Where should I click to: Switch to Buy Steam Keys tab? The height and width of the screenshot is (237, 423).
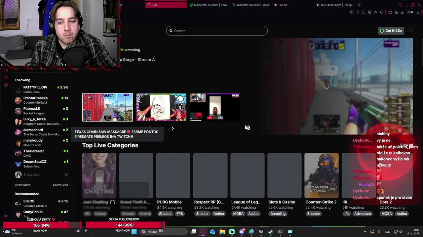pyautogui.click(x=335, y=5)
